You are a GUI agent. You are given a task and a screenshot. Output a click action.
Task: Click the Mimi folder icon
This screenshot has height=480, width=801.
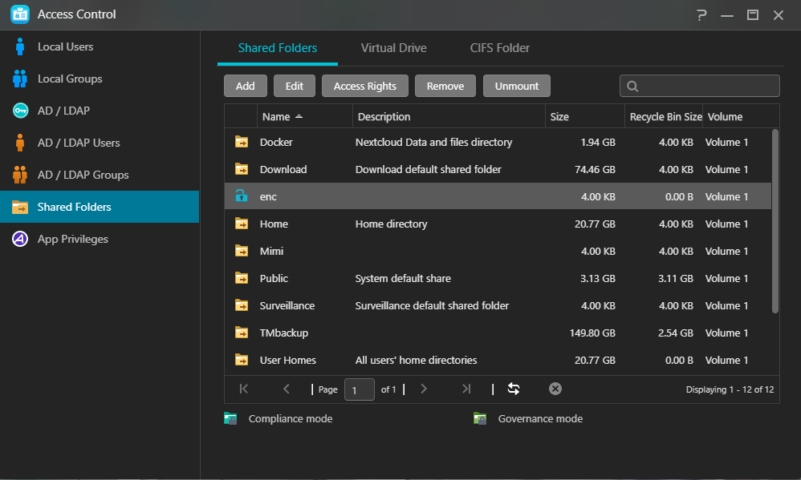[242, 251]
